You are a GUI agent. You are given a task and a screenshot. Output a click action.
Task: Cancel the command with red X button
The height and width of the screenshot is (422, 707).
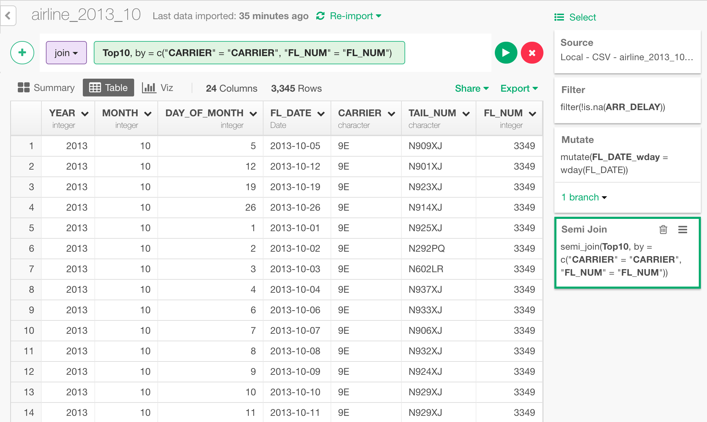click(x=532, y=53)
